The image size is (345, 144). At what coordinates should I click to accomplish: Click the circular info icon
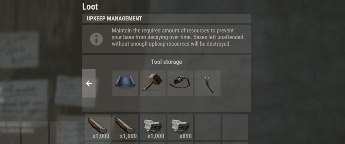pos(96,39)
